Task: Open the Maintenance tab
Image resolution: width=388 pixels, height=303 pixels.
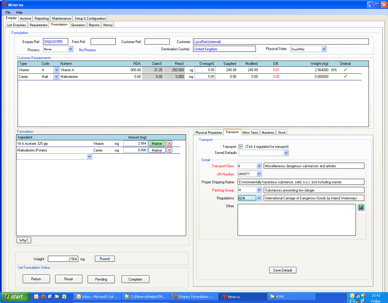Action: tap(62, 18)
